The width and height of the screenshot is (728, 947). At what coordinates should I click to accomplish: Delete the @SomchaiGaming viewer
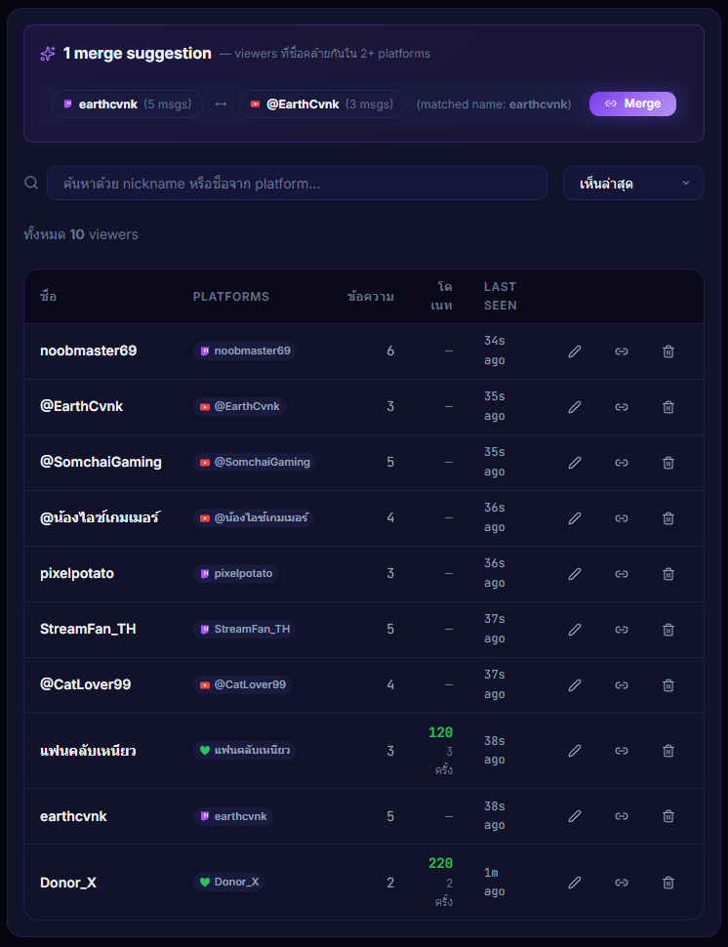668,462
